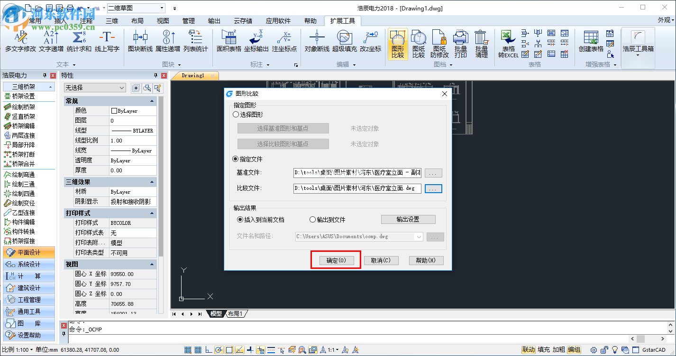This screenshot has width=676, height=356.
Task: Toggle 加粗 in the status bar
Action: pos(559,350)
